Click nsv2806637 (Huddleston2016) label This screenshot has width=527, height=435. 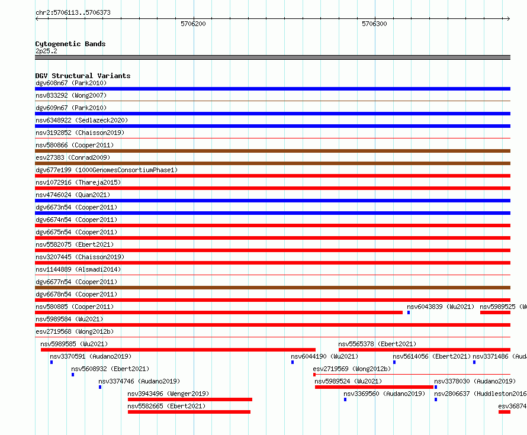coord(480,394)
